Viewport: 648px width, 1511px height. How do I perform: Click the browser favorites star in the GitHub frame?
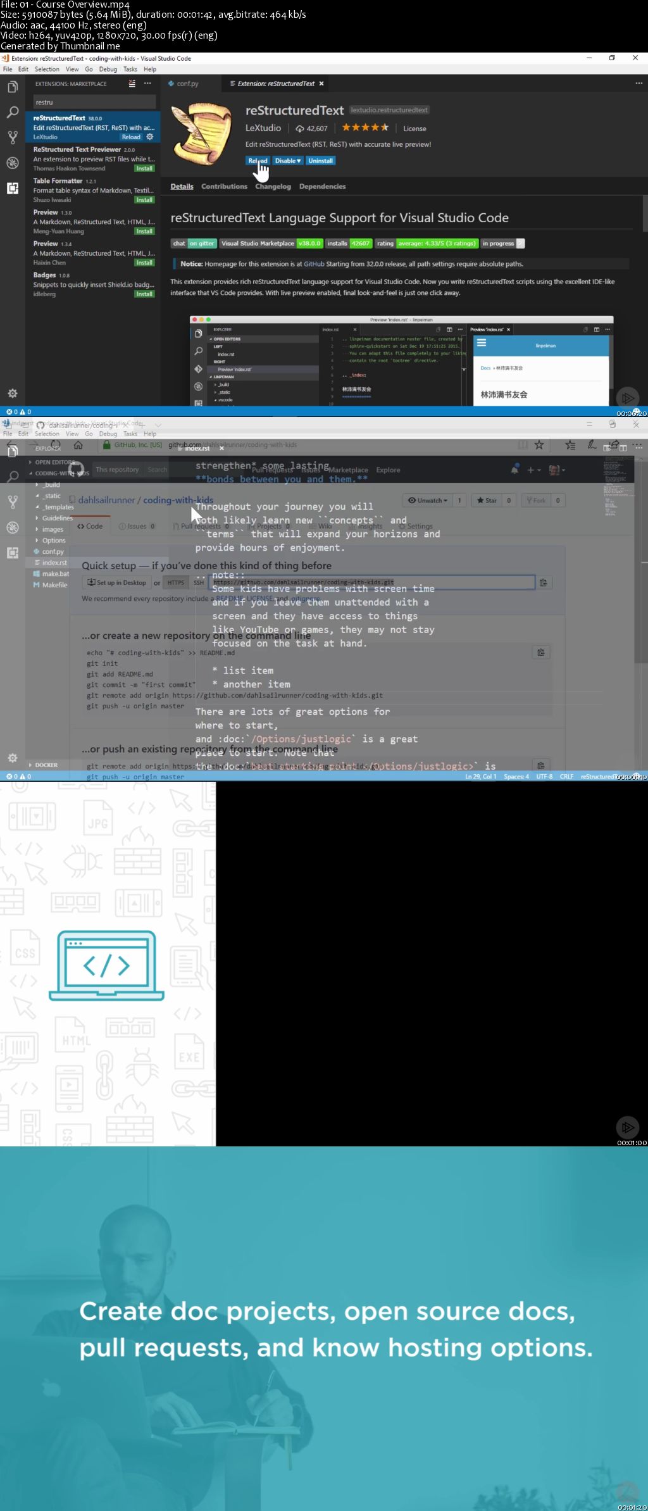click(x=539, y=445)
